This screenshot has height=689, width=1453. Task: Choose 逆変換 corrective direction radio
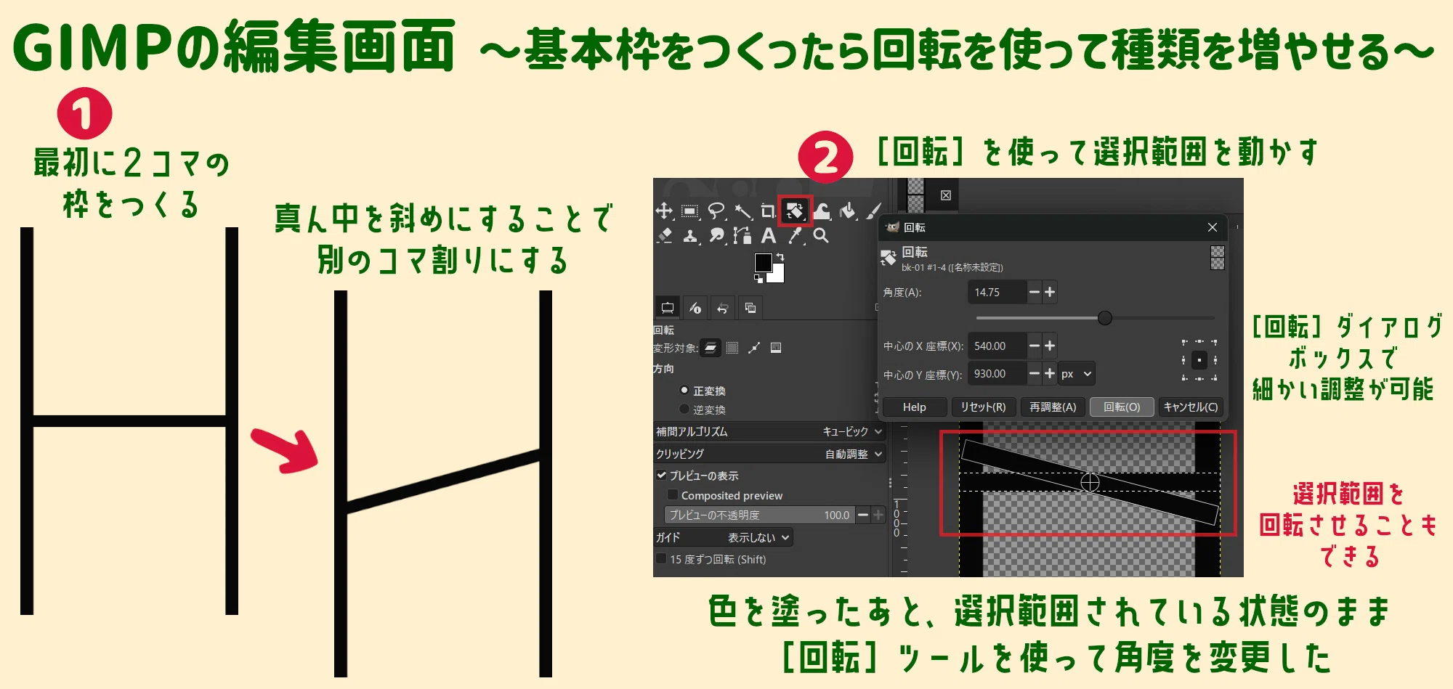click(684, 409)
